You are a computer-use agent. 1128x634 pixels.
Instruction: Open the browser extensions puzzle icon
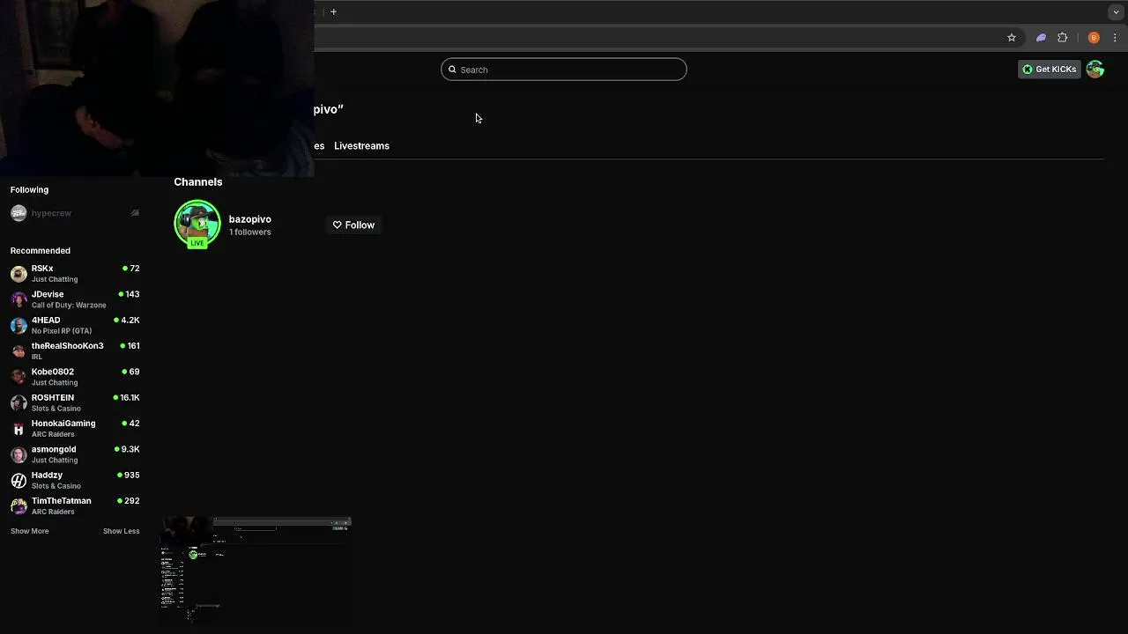click(1063, 38)
